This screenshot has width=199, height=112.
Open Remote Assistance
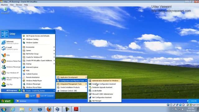(39, 77)
